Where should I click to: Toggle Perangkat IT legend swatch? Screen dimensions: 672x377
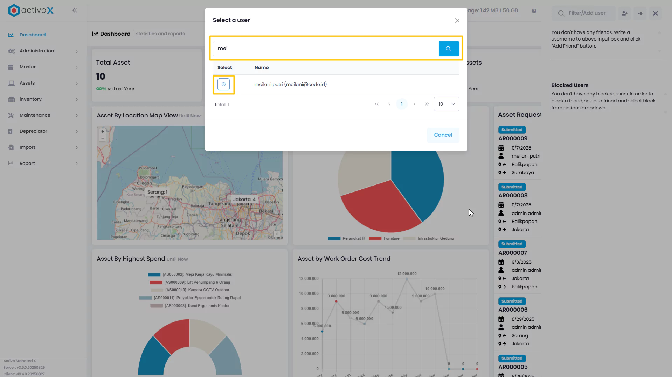click(x=334, y=239)
